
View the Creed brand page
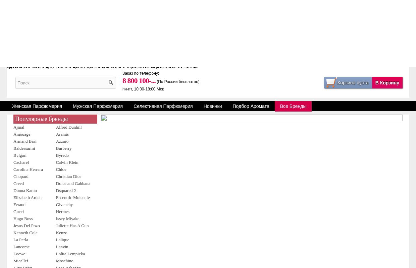coord(18,184)
